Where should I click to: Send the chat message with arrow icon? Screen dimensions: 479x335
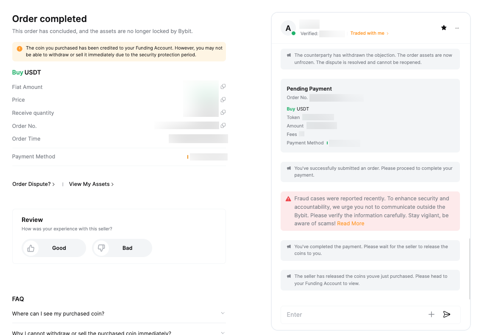click(446, 314)
